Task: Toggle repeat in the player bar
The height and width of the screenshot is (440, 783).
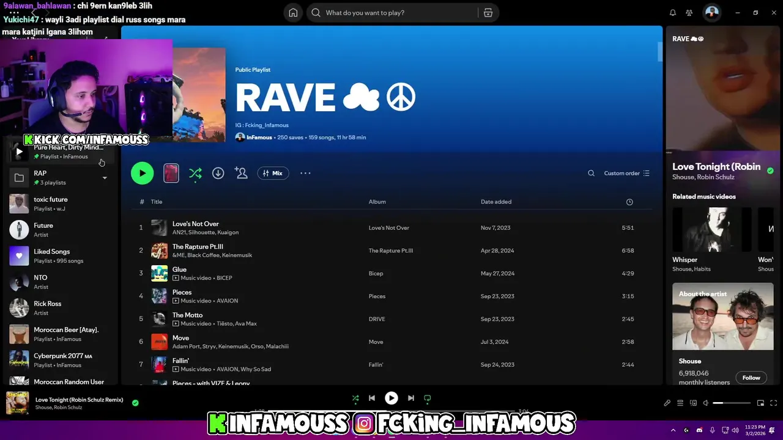Action: pos(428,398)
